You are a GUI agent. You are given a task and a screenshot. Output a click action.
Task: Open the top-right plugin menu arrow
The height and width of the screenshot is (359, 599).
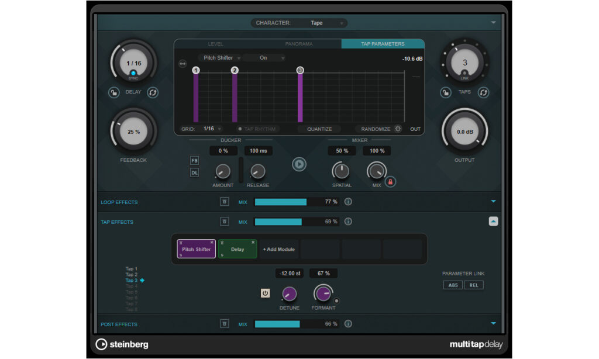click(494, 23)
